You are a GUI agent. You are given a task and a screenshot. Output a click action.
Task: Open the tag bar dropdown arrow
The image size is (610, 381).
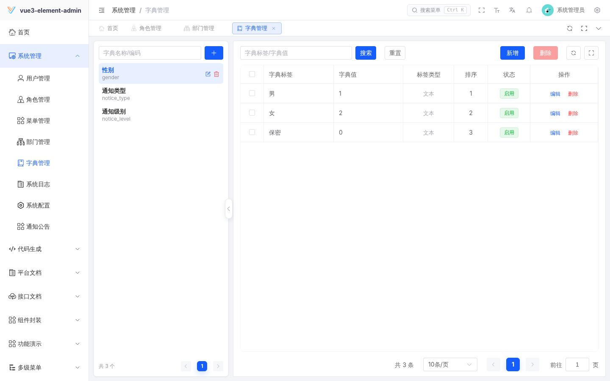[599, 28]
